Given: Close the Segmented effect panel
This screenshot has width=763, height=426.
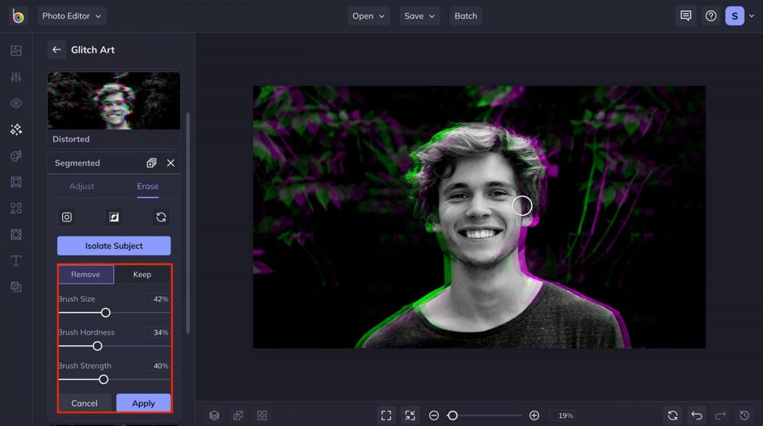Looking at the screenshot, I should (171, 163).
